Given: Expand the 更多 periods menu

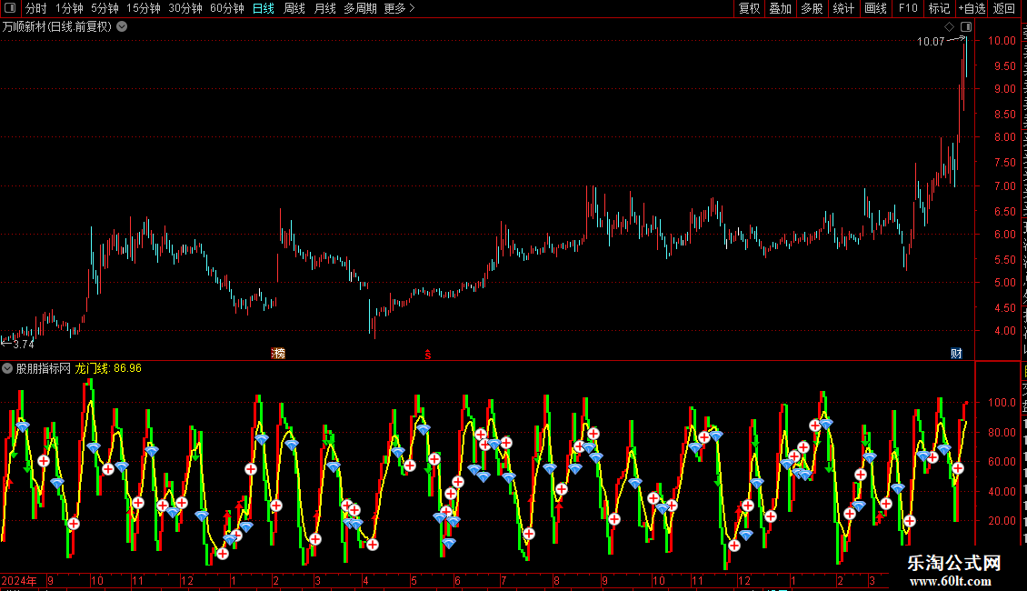Looking at the screenshot, I should (x=400, y=8).
